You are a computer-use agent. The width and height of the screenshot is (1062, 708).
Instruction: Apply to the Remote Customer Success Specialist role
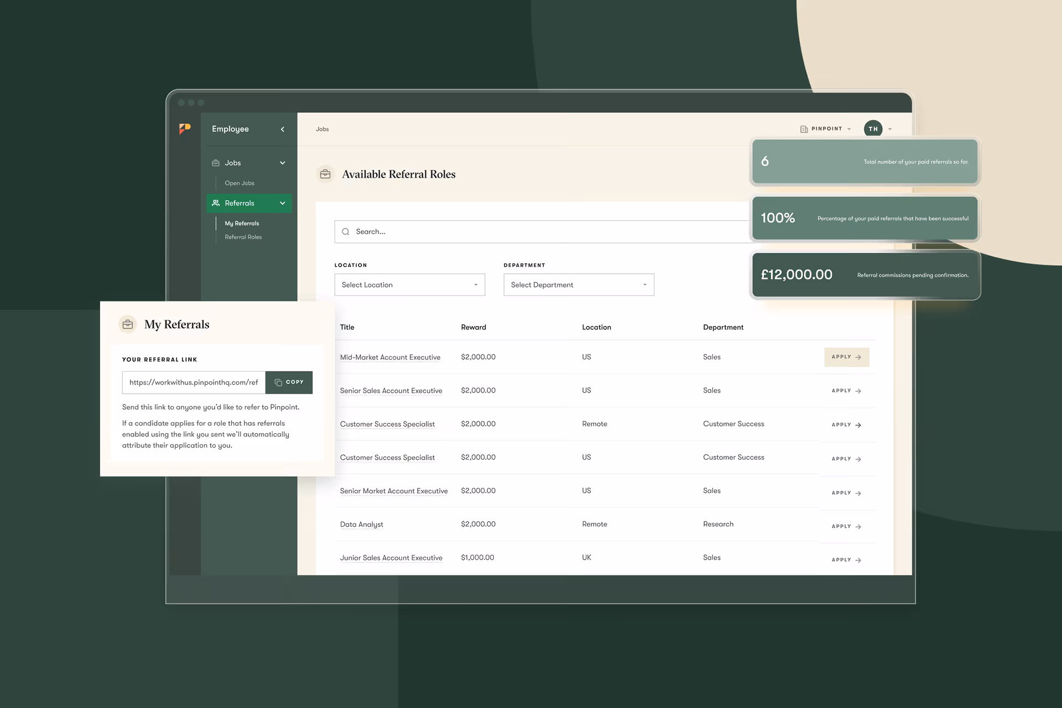click(x=846, y=425)
